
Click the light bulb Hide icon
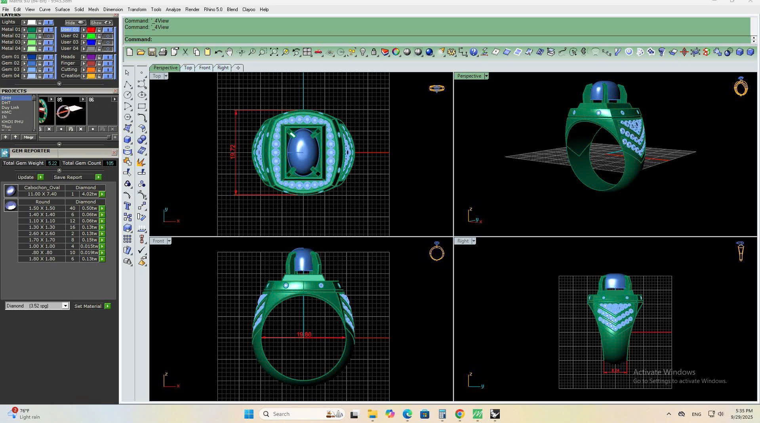pos(362,52)
